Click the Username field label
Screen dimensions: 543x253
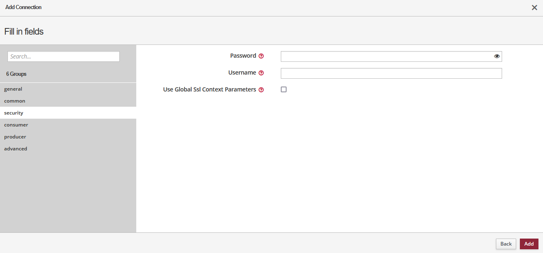(x=242, y=73)
